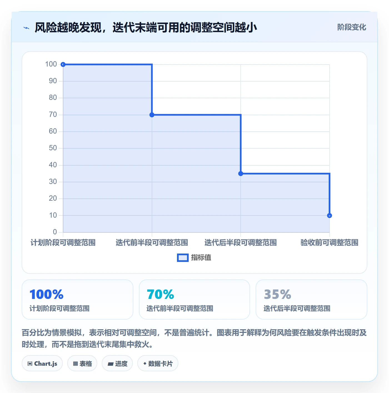Click the data point at value 70
This screenshot has width=389, height=393.
pyautogui.click(x=152, y=115)
